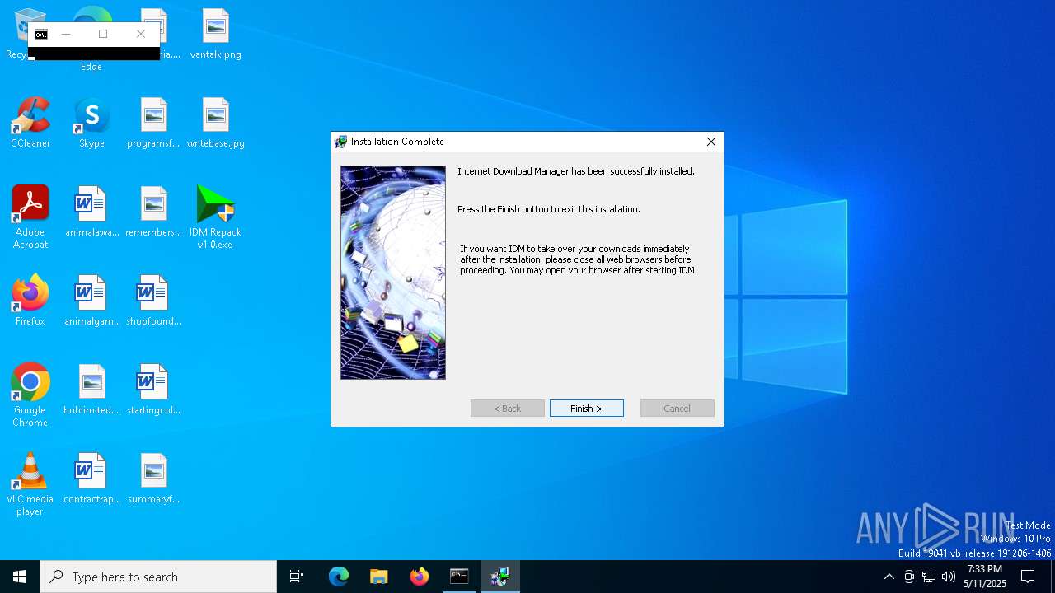Screen dimensions: 1055x593
Task: Minimize the small console window
Action: [66, 34]
